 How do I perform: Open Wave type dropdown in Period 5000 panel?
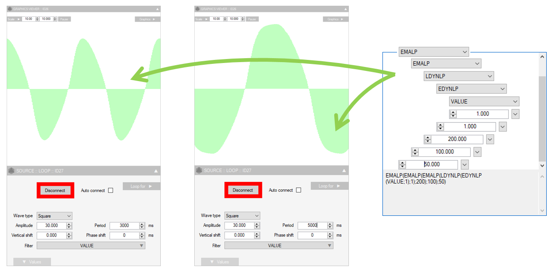point(242,215)
